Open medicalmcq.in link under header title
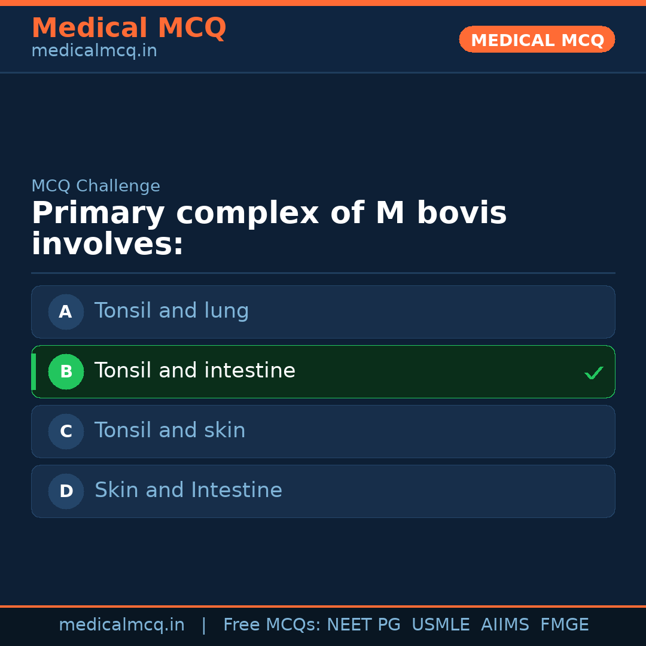This screenshot has width=646, height=646. (x=94, y=51)
